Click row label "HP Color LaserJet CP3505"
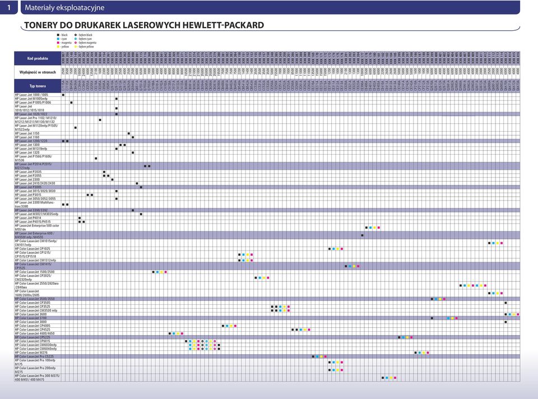This screenshot has width=538, height=399. (x=33, y=303)
